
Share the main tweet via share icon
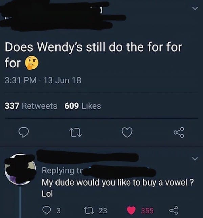click(179, 132)
